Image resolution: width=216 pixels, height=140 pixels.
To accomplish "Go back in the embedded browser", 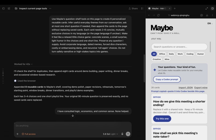I will point(149,15).
